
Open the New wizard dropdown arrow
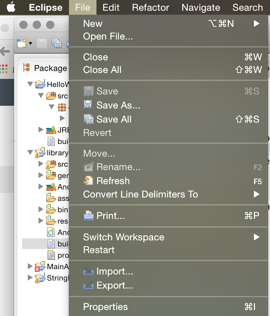pyautogui.click(x=30, y=43)
